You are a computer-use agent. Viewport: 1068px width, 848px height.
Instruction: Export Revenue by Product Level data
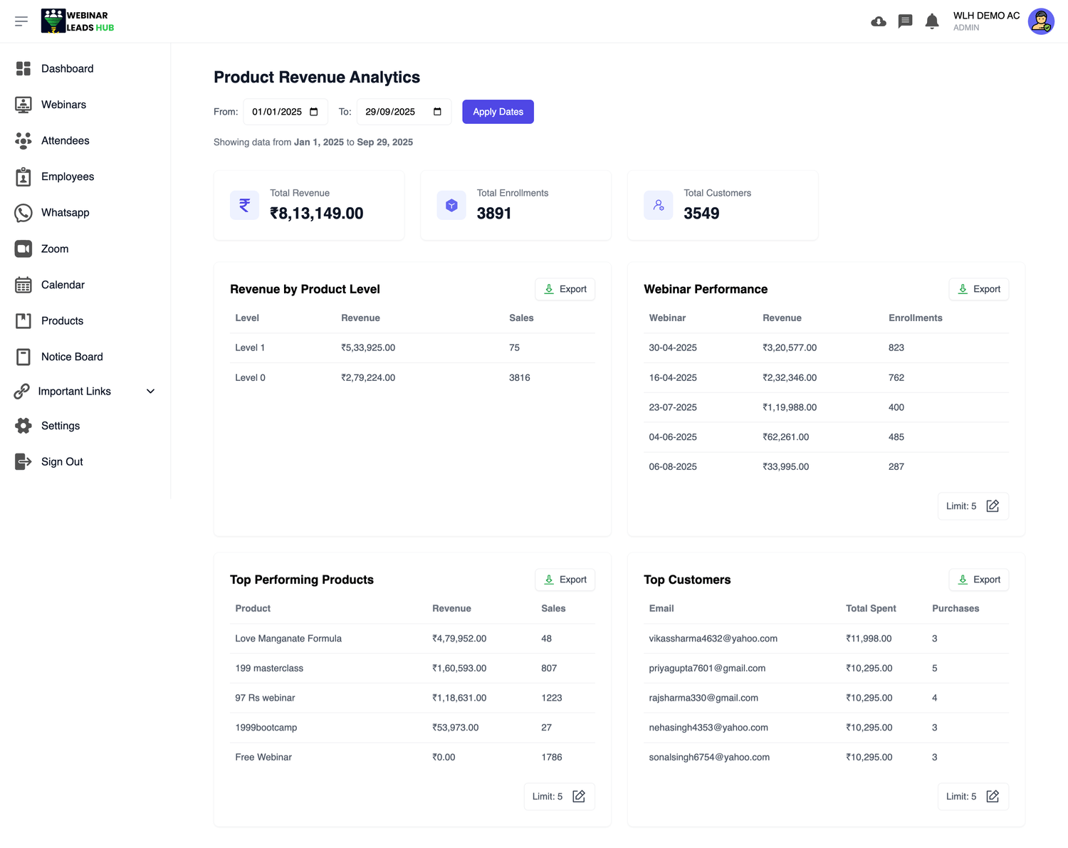click(565, 289)
